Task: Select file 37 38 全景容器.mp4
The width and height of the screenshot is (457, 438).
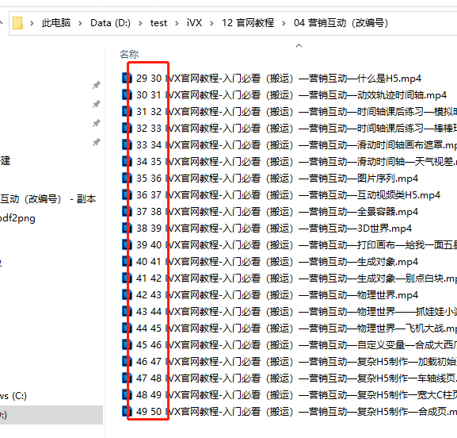Action: click(270, 211)
